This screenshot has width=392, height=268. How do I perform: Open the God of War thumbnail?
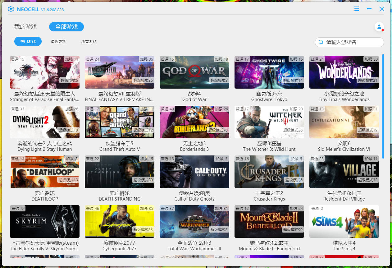tap(194, 72)
